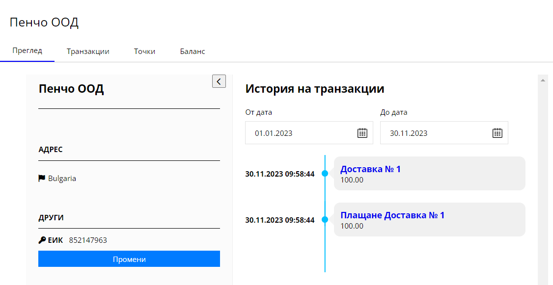The height and width of the screenshot is (285, 553).
Task: Click timeline dot for Доставка № 1
Action: point(325,173)
